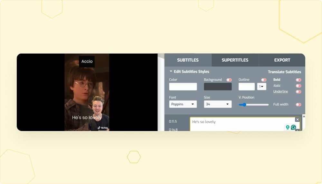The height and width of the screenshot is (184, 322).
Task: Turn on Bold subtitle styling
Action: [x=298, y=80]
